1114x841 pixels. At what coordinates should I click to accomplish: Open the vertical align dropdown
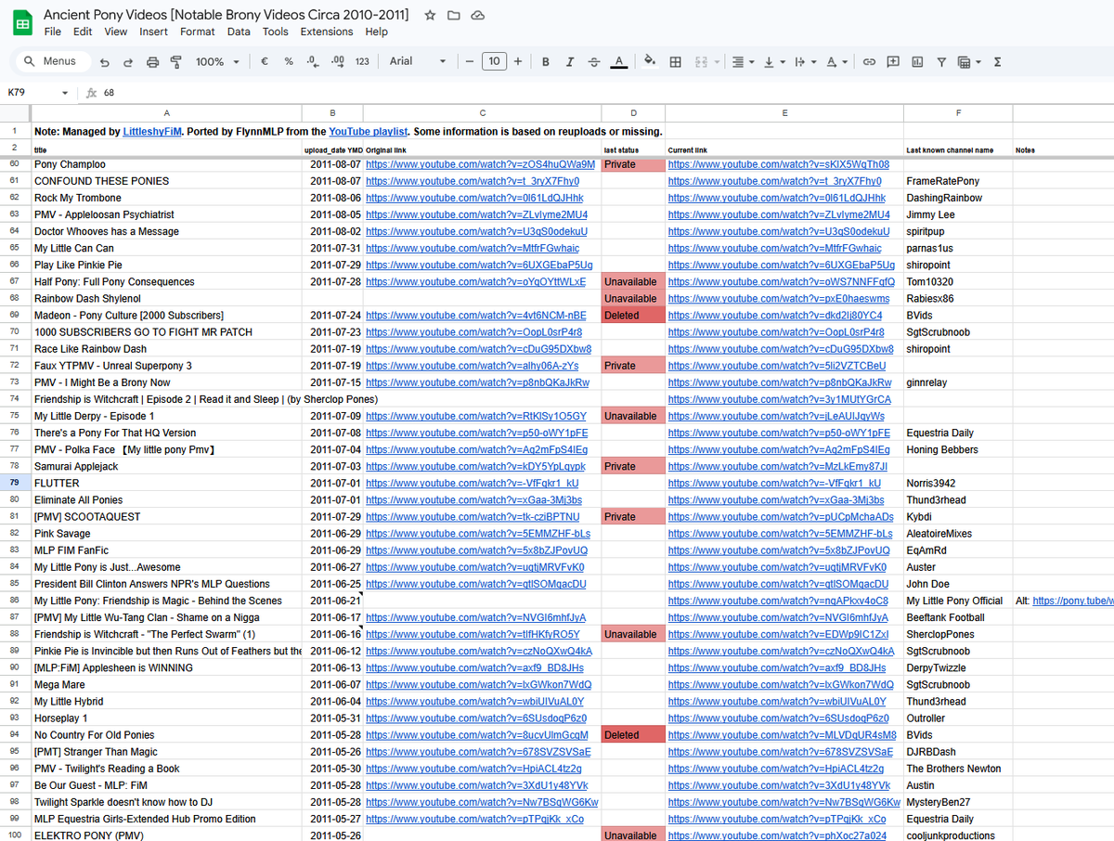click(x=772, y=61)
